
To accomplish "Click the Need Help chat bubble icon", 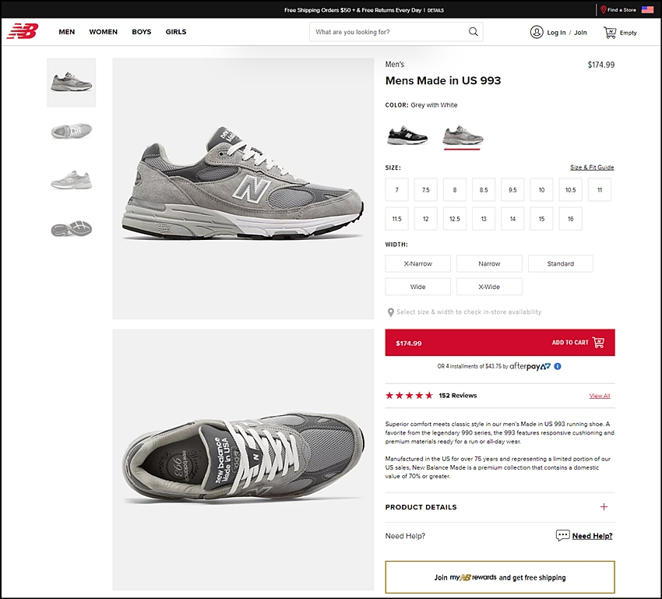I will [x=562, y=535].
